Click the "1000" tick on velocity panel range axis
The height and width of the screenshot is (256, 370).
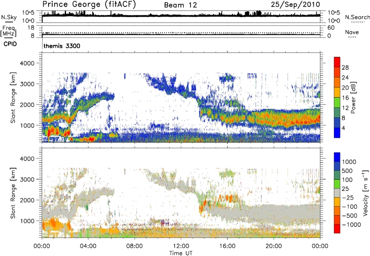point(27,221)
